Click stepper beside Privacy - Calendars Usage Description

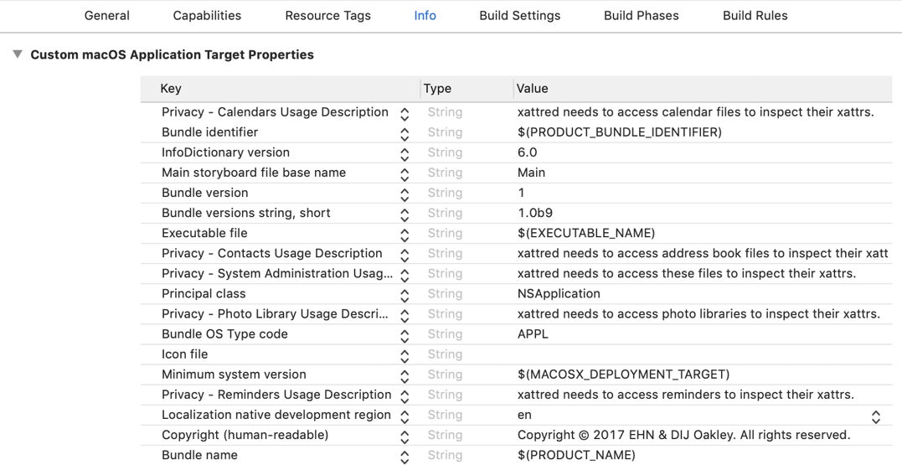point(405,112)
